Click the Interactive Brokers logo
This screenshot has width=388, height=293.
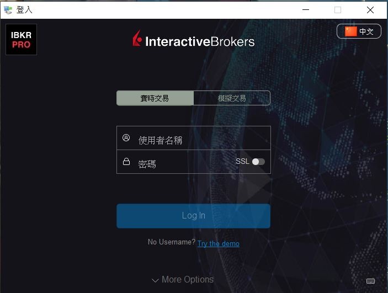tap(194, 39)
